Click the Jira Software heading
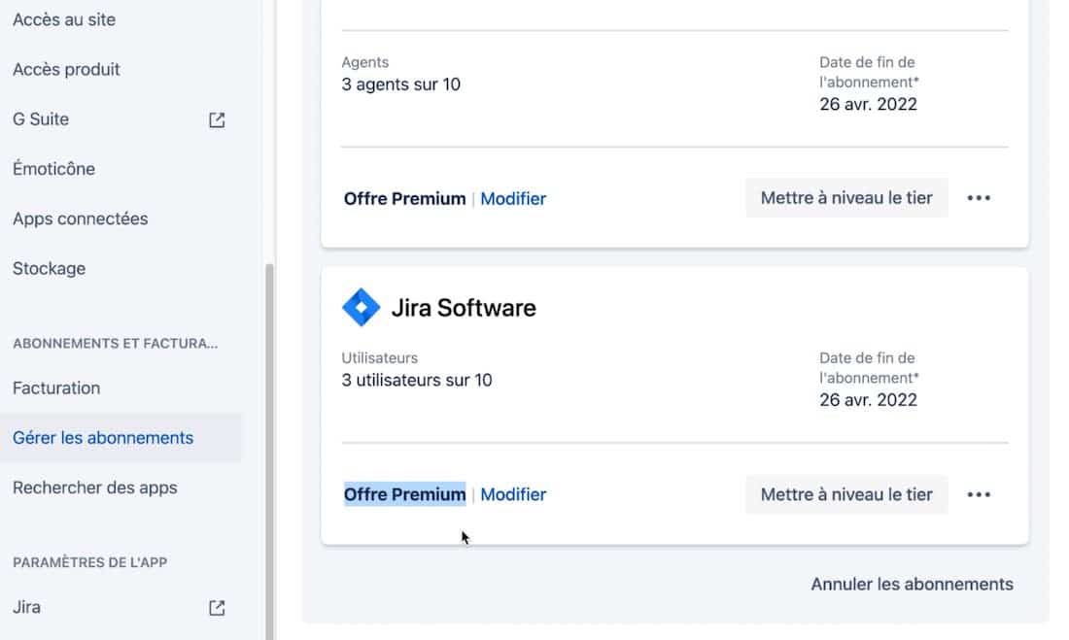 pos(464,308)
